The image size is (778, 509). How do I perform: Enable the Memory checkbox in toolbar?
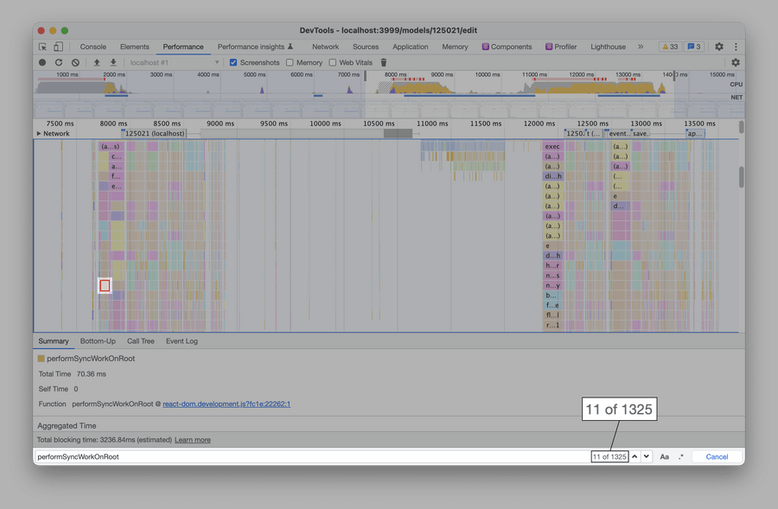pyautogui.click(x=290, y=62)
